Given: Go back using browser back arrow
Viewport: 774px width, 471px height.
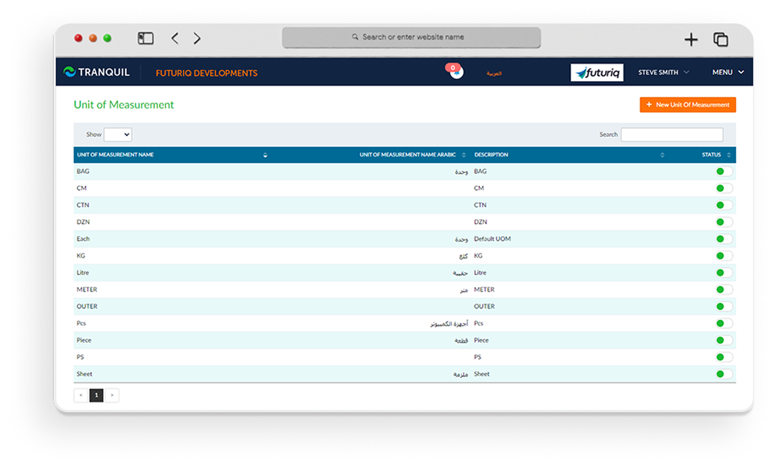Looking at the screenshot, I should click(175, 39).
